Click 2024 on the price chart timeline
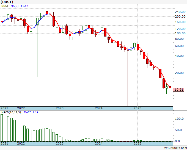187x150 pixels. (x=99, y=108)
